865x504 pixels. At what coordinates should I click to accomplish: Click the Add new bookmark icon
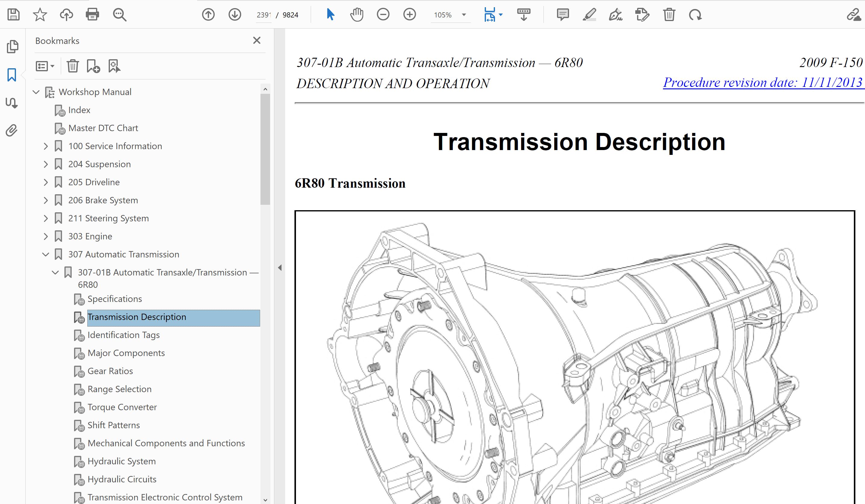click(93, 66)
